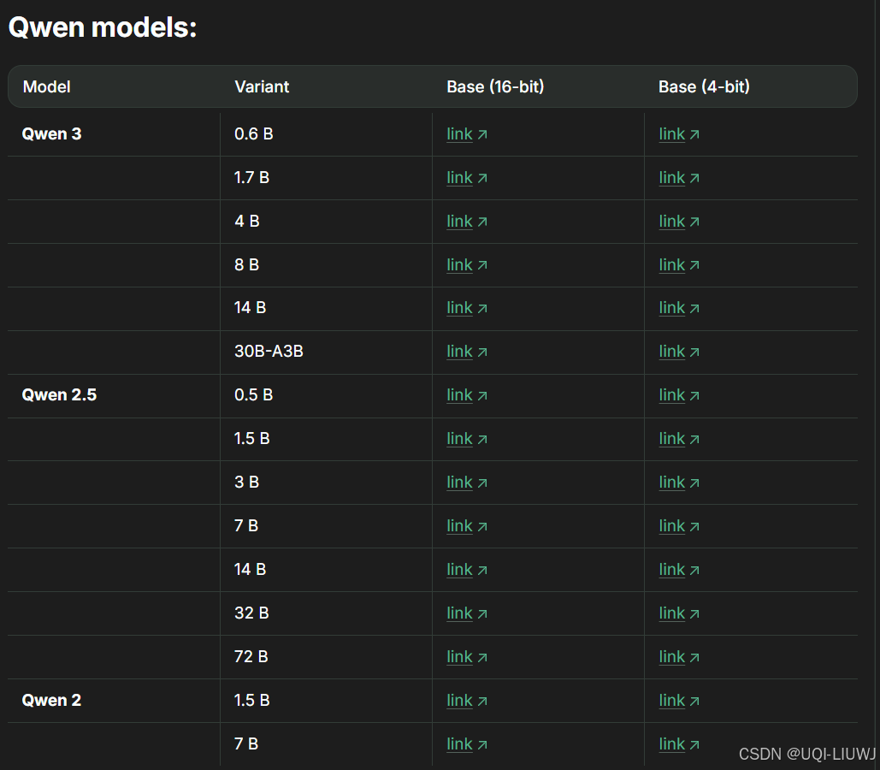The image size is (880, 770).
Task: Open 30B-A3B Base 4-bit link
Action: tap(678, 352)
